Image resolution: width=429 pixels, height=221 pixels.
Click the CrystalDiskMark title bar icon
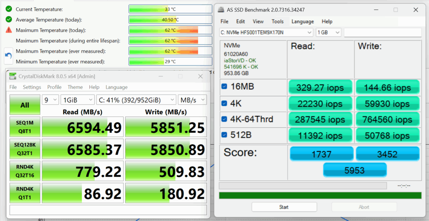pos(12,77)
